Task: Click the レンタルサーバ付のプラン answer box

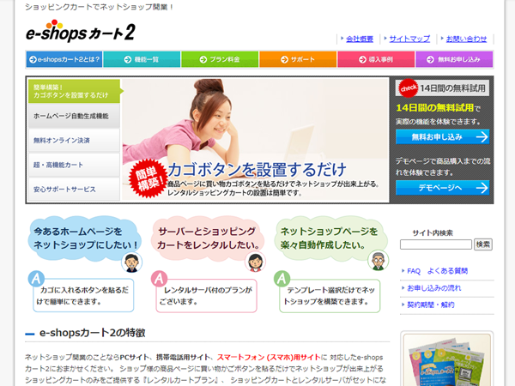Action: [x=206, y=295]
